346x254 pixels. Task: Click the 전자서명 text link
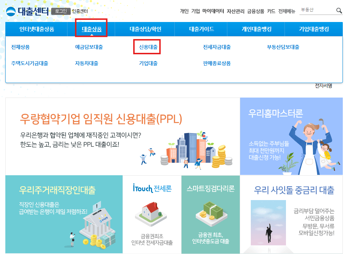(324, 86)
